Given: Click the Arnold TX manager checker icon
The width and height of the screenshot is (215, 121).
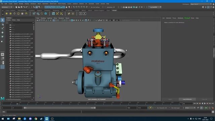Looking at the screenshot, I should pos(53,13).
